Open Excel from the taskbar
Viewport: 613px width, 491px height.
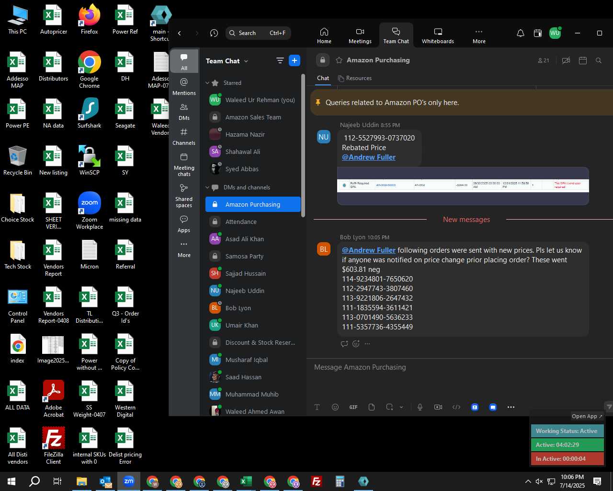coord(246,481)
